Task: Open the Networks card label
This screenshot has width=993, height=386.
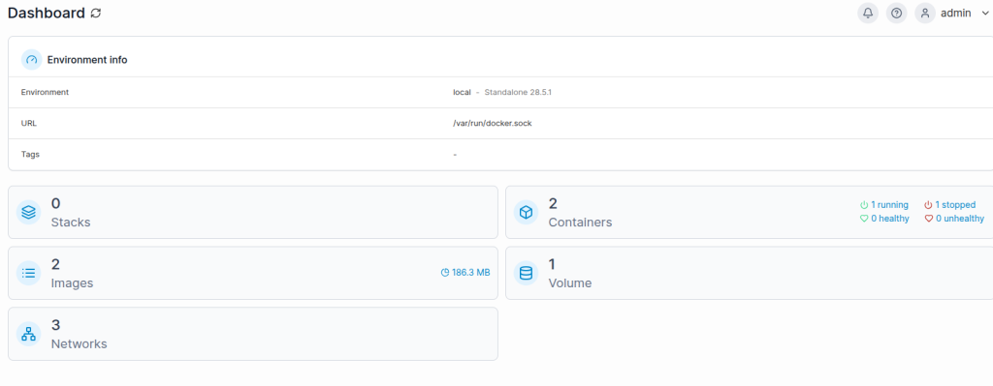Action: click(80, 343)
